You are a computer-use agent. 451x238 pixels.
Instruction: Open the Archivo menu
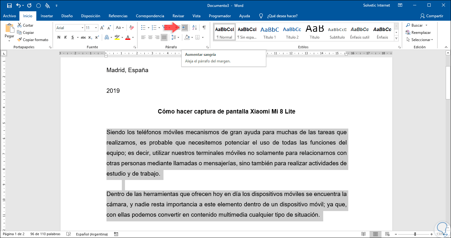9,16
